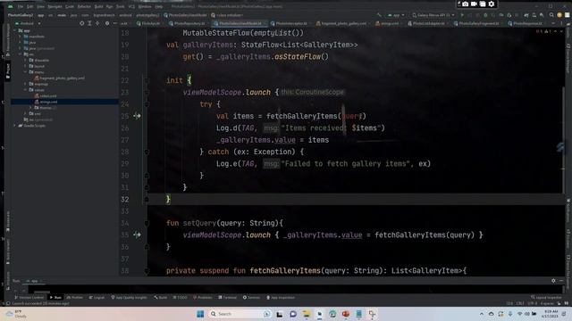Select colors.xml in the project tree
Viewport: 572px width, 321px height.
point(46,95)
